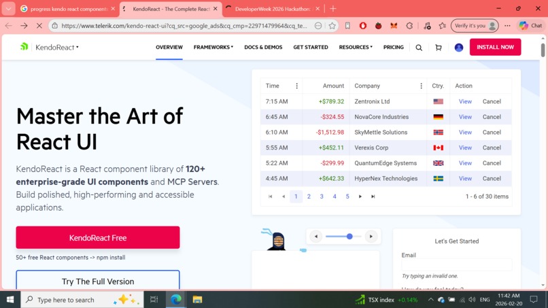Image resolution: width=548 pixels, height=308 pixels.
Task: Expand the Resources menu
Action: click(356, 47)
